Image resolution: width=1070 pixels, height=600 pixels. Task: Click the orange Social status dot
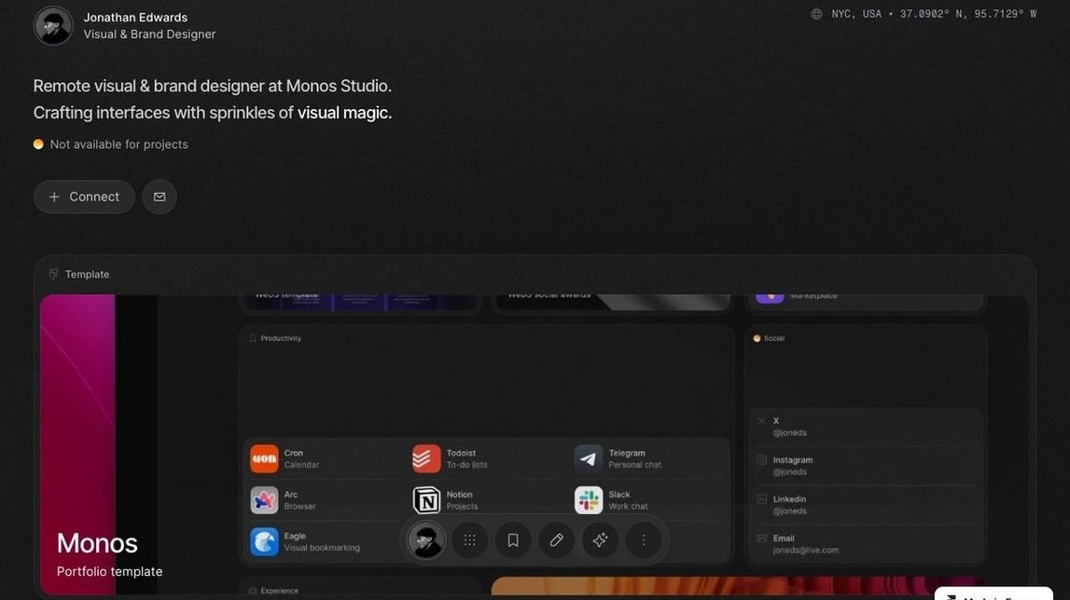point(757,338)
